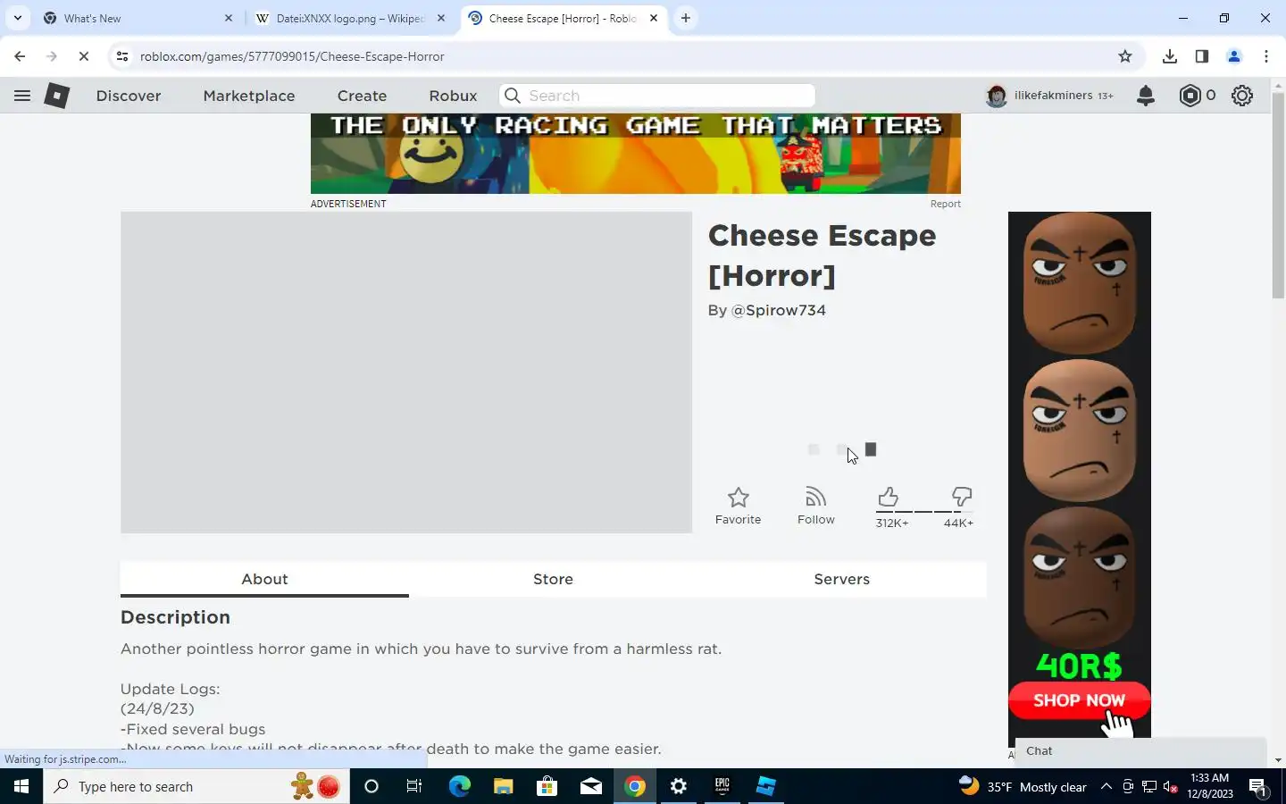Open a new browser tab
Viewport: 1286px width, 804px height.
coord(686,18)
